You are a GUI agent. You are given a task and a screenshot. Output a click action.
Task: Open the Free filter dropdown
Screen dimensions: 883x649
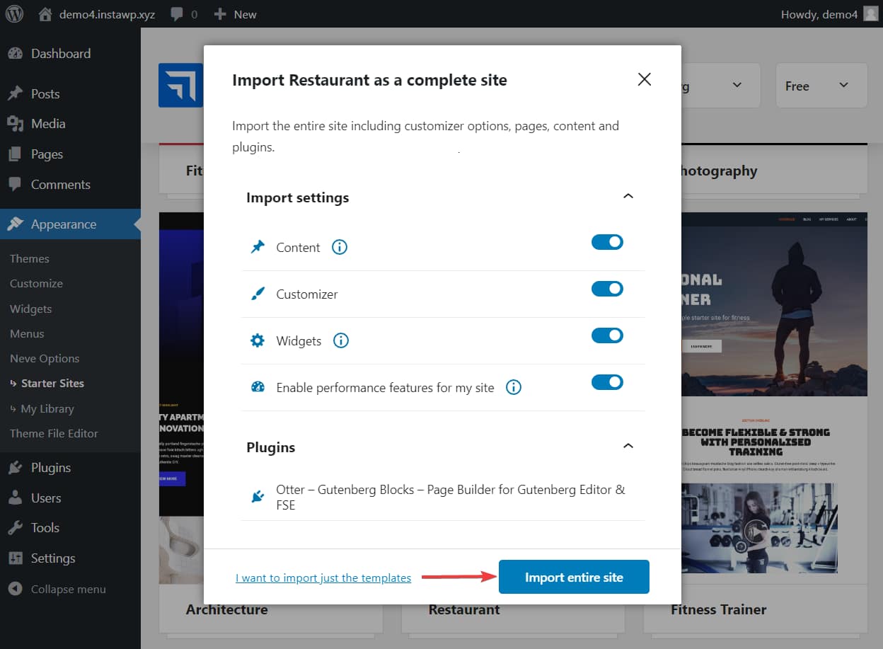pyautogui.click(x=821, y=86)
